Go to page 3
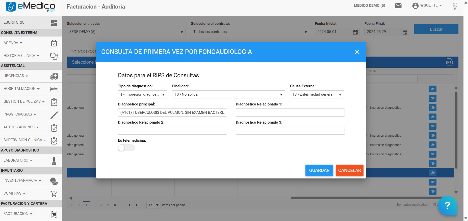This screenshot has height=221, width=468. point(101,205)
